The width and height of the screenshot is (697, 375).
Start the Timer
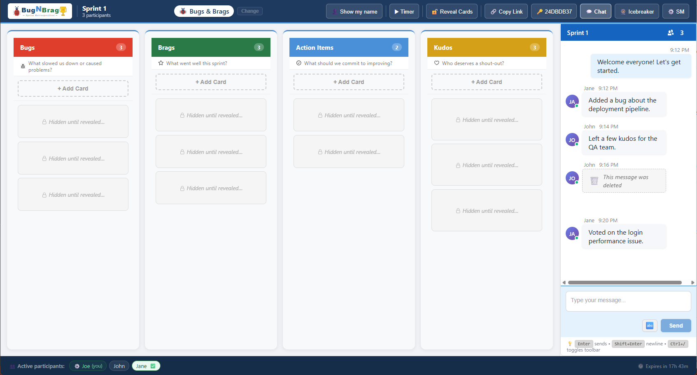(404, 12)
